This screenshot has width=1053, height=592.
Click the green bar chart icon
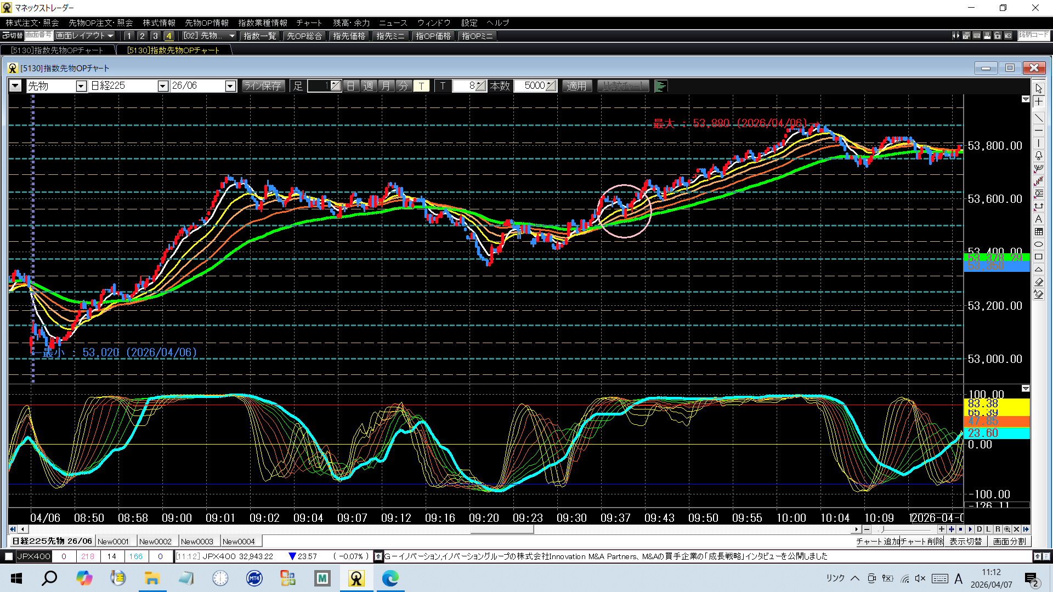[x=660, y=86]
